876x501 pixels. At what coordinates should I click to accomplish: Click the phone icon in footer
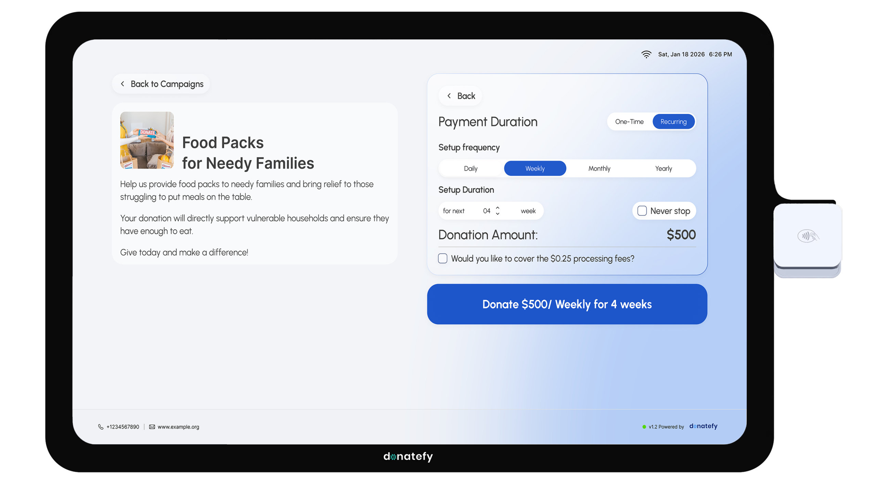pos(101,427)
